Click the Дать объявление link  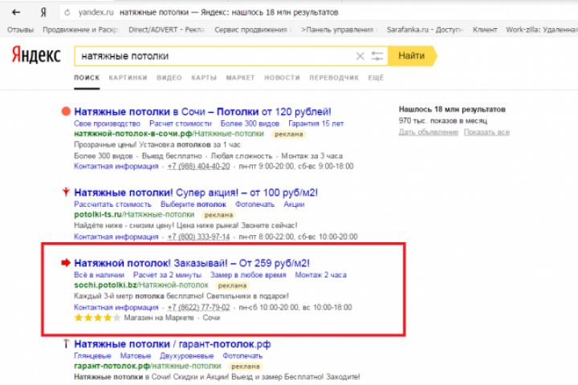pyautogui.click(x=429, y=132)
